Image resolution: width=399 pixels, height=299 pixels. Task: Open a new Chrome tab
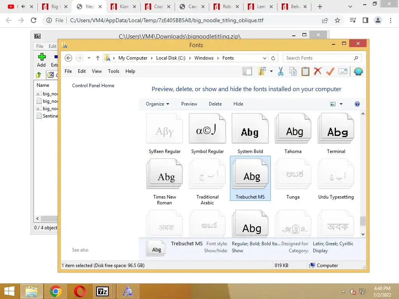tap(320, 7)
